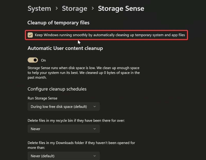Select Storage Sense in the breadcrumb trail
This screenshot has height=160, width=206.
coord(121,8)
